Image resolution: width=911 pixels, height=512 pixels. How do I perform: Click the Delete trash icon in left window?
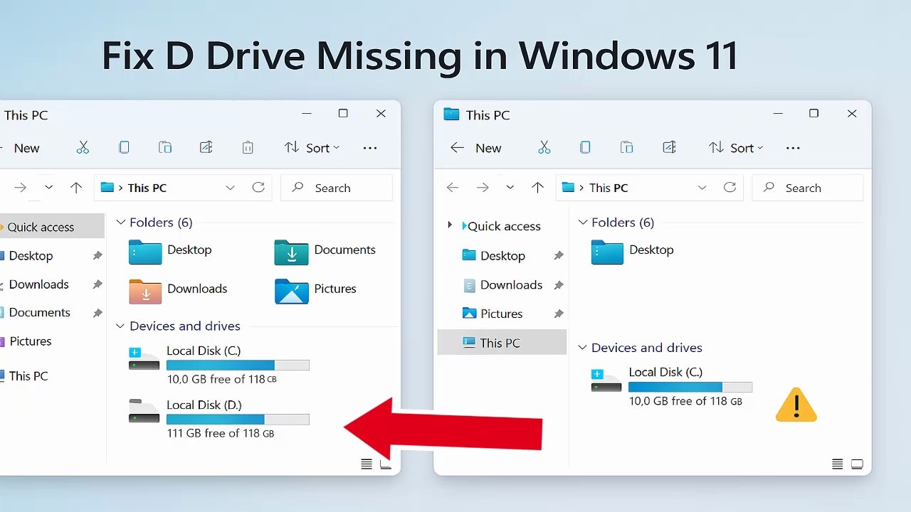[248, 148]
